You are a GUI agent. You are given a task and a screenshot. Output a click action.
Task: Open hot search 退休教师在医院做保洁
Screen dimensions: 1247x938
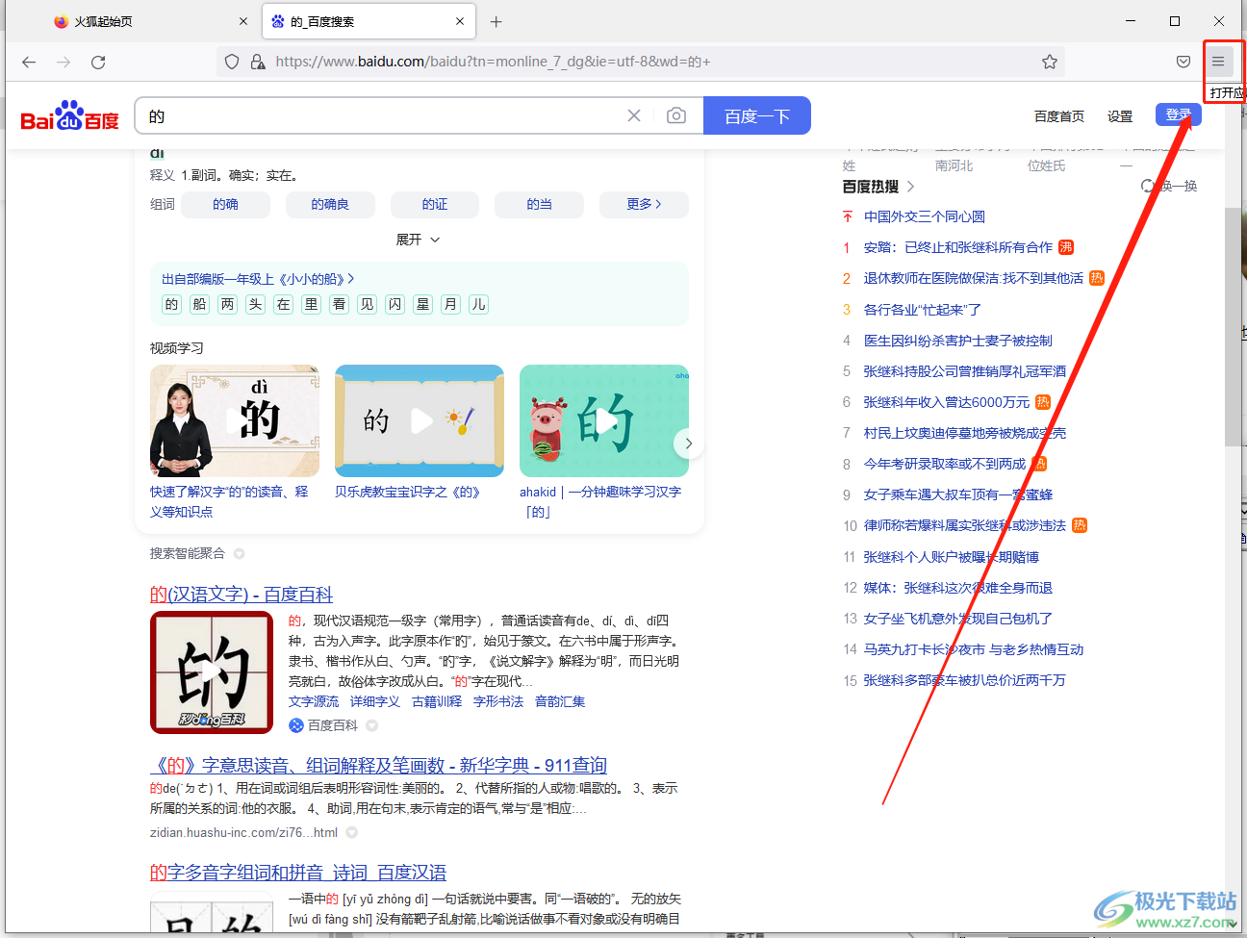[973, 278]
